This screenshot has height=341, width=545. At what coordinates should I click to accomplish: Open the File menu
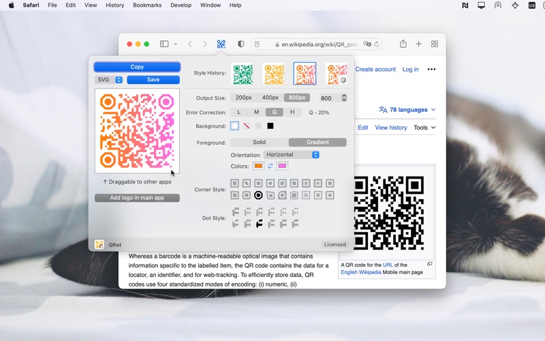(52, 5)
